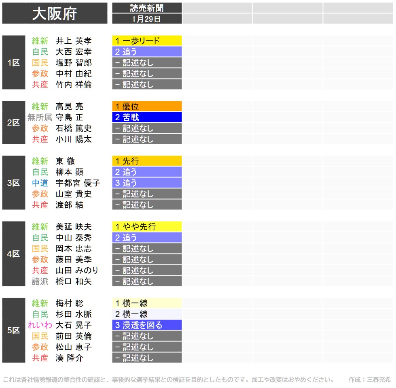Select the blue 苦戦 status cell
396x388 pixels.
click(x=147, y=117)
